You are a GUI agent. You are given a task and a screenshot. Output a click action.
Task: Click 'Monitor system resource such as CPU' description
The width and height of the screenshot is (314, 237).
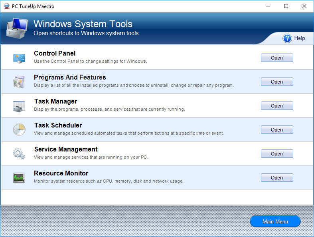pos(109,181)
